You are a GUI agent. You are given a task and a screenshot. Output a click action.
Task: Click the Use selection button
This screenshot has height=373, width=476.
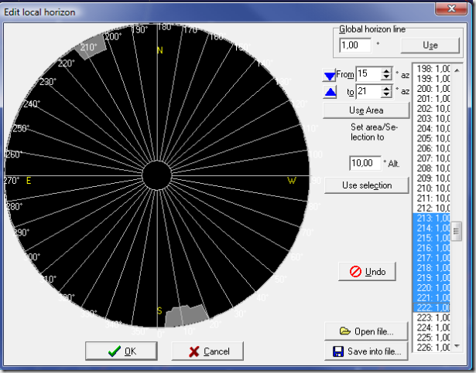[366, 185]
